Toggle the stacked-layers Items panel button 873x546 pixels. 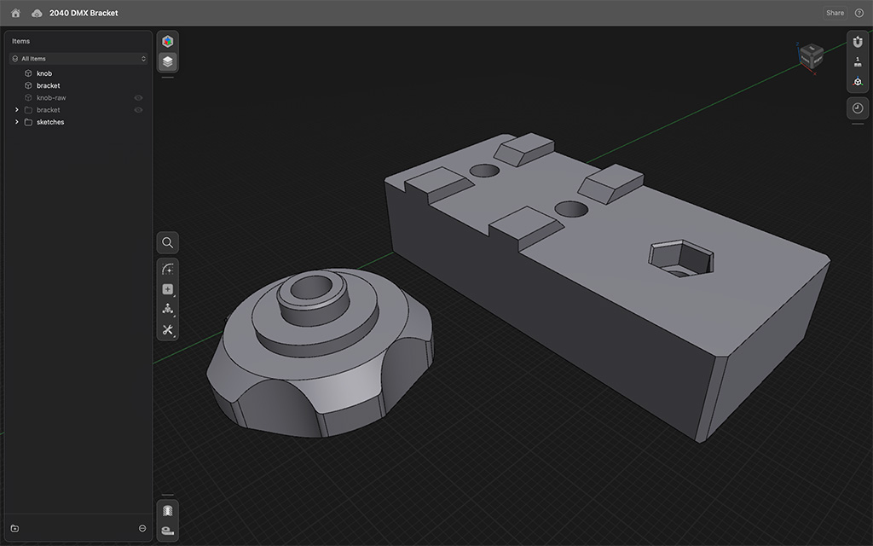click(x=168, y=61)
